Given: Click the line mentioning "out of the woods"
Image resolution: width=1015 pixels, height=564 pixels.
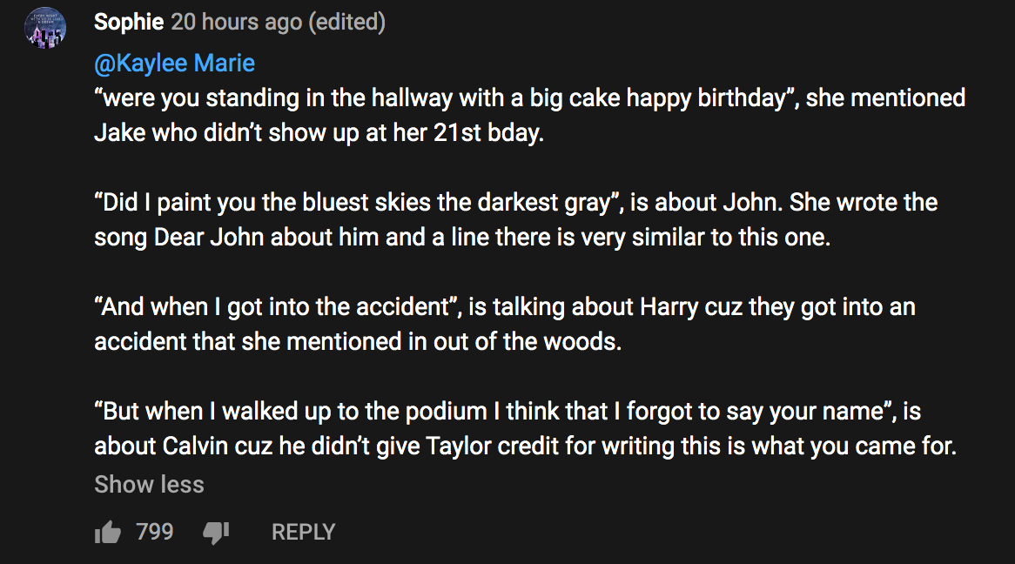Looking at the screenshot, I should pos(358,341).
